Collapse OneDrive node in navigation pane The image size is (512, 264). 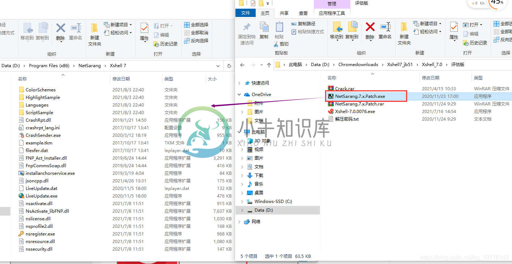pyautogui.click(x=239, y=95)
